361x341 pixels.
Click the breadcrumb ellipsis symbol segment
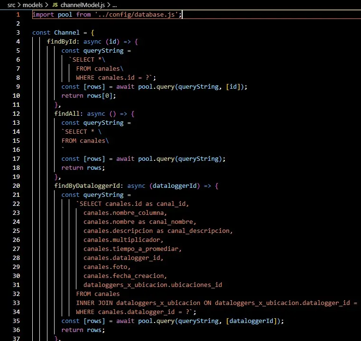[114, 5]
